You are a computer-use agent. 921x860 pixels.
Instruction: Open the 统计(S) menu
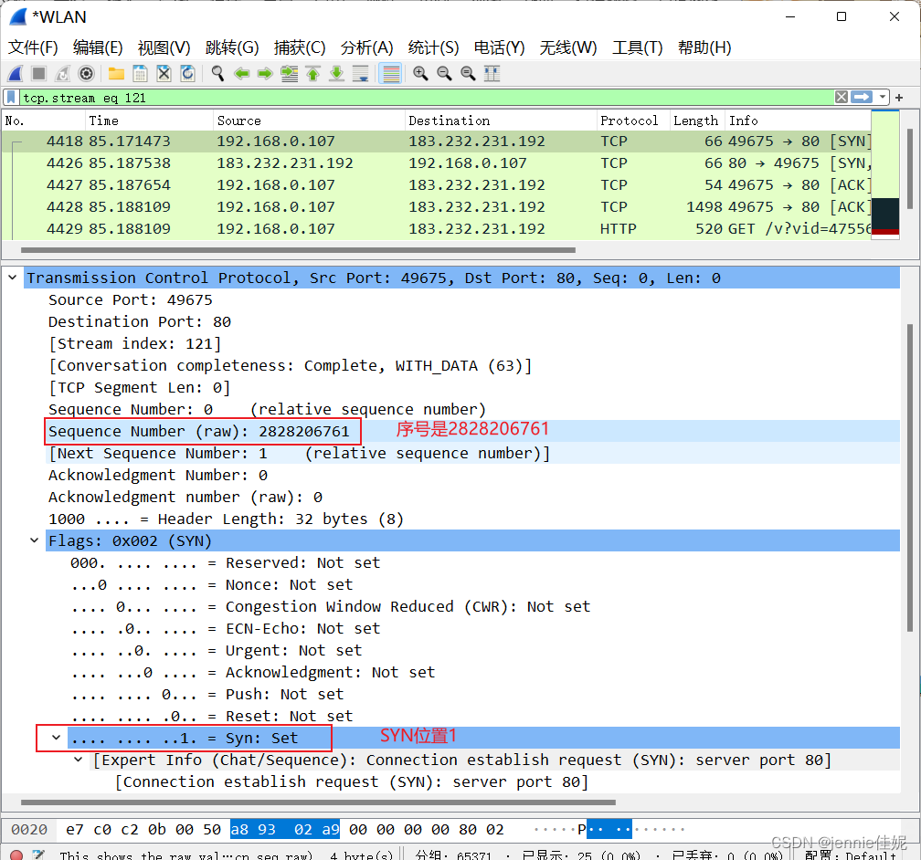click(x=433, y=47)
